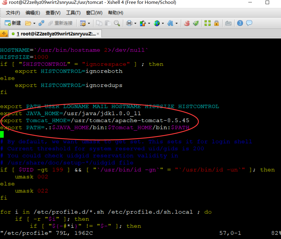Click the Print icon
281x239 pixels.
pyautogui.click(x=129, y=23)
